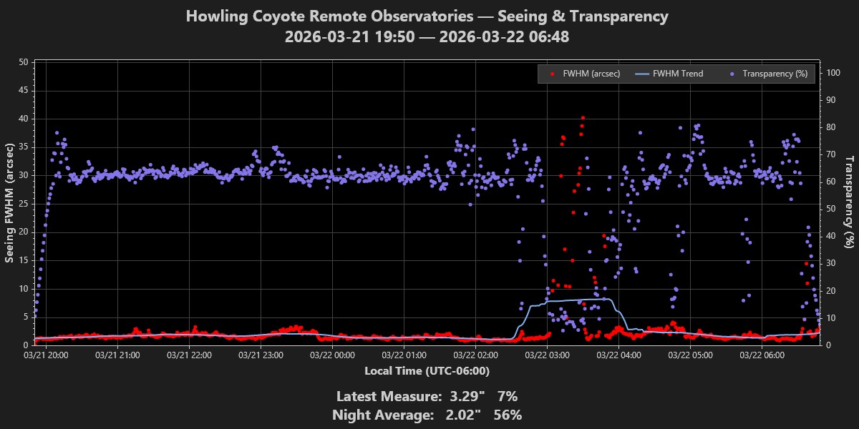Click the 50 tick on the left axis
Screen dimensions: 859x429
pos(22,63)
